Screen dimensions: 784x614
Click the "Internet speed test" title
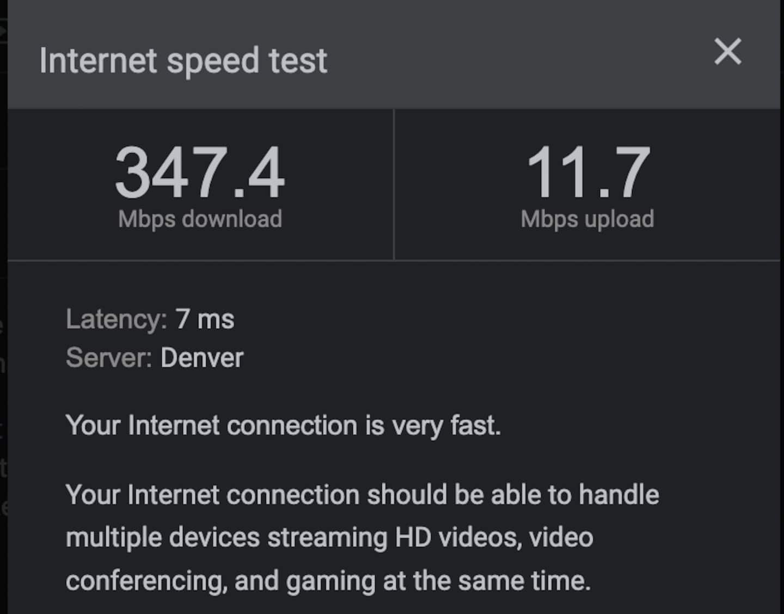[x=183, y=60]
